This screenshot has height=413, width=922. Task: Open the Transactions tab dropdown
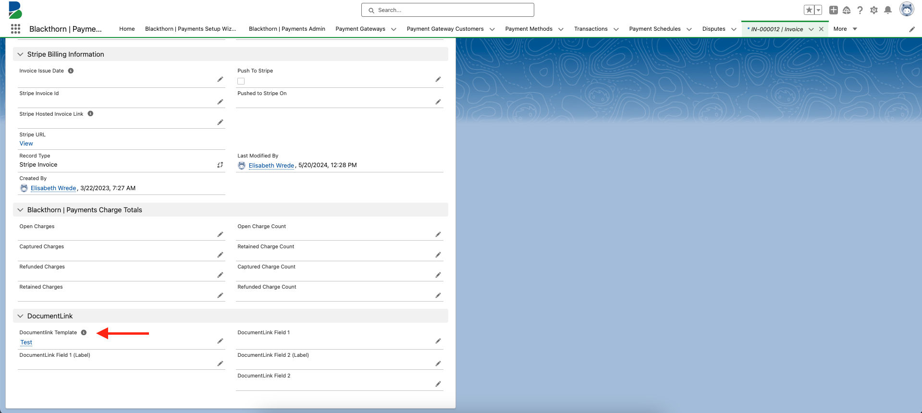tap(616, 29)
